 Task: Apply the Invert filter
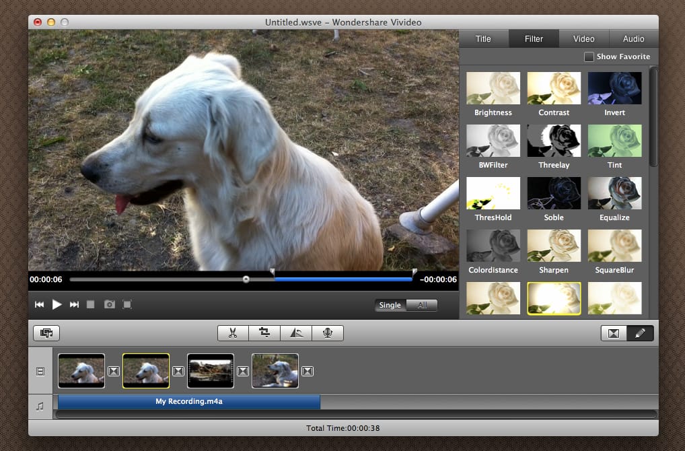coord(614,88)
